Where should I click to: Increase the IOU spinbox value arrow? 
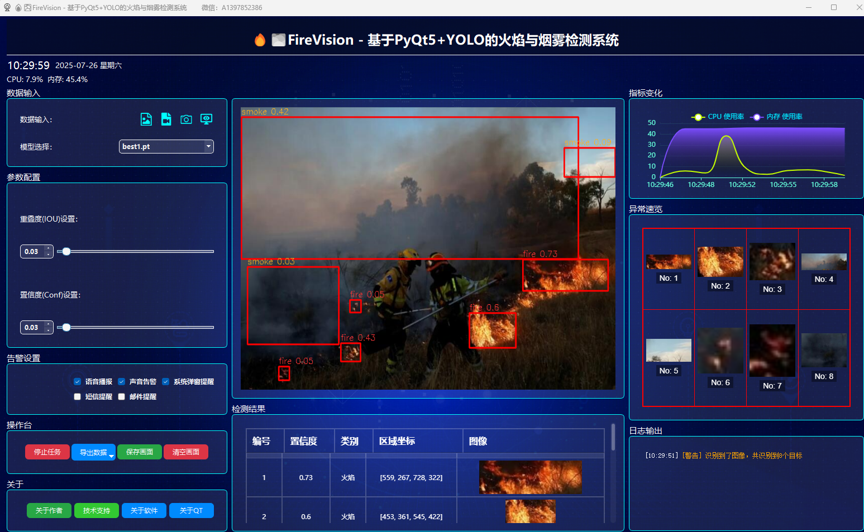click(x=49, y=248)
